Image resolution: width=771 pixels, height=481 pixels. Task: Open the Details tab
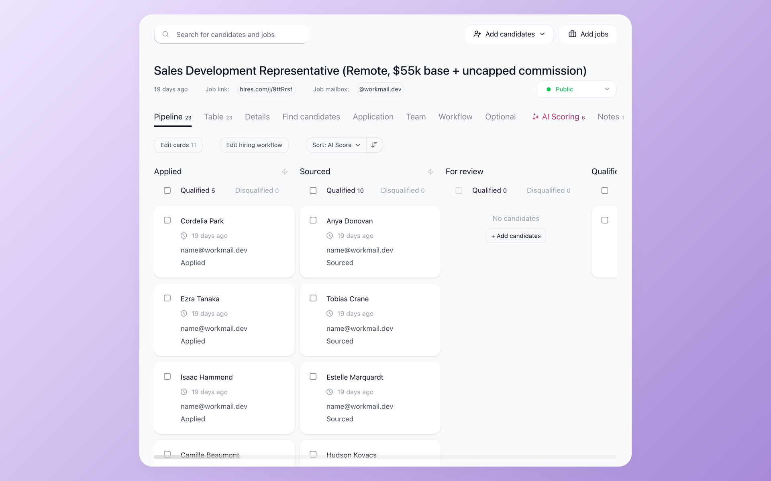point(257,117)
